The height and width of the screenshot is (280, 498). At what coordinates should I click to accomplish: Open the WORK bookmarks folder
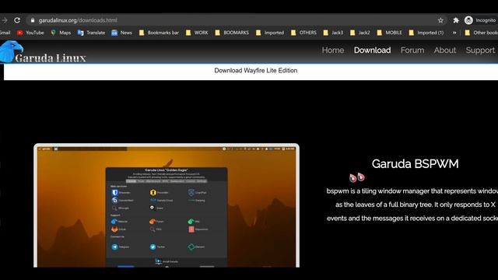pos(197,33)
